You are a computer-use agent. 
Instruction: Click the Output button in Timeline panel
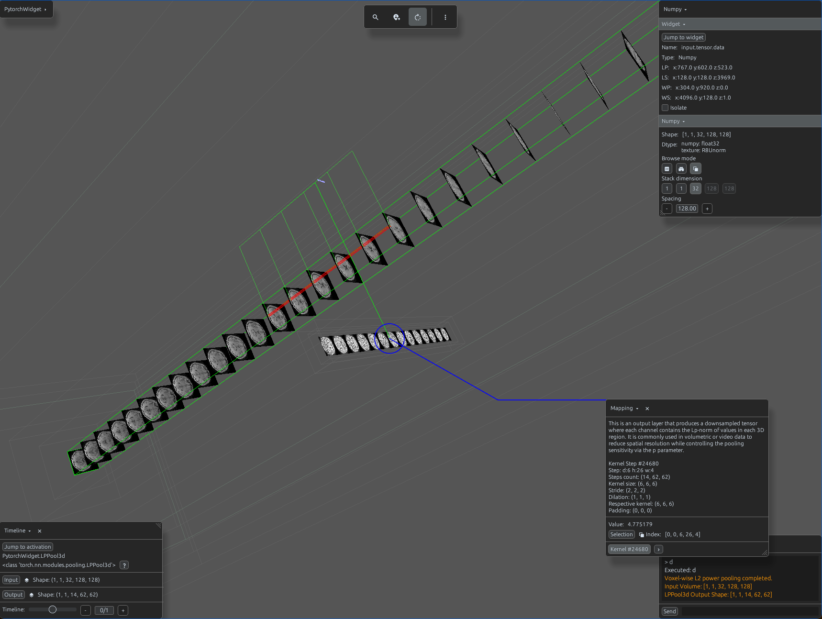coord(13,595)
